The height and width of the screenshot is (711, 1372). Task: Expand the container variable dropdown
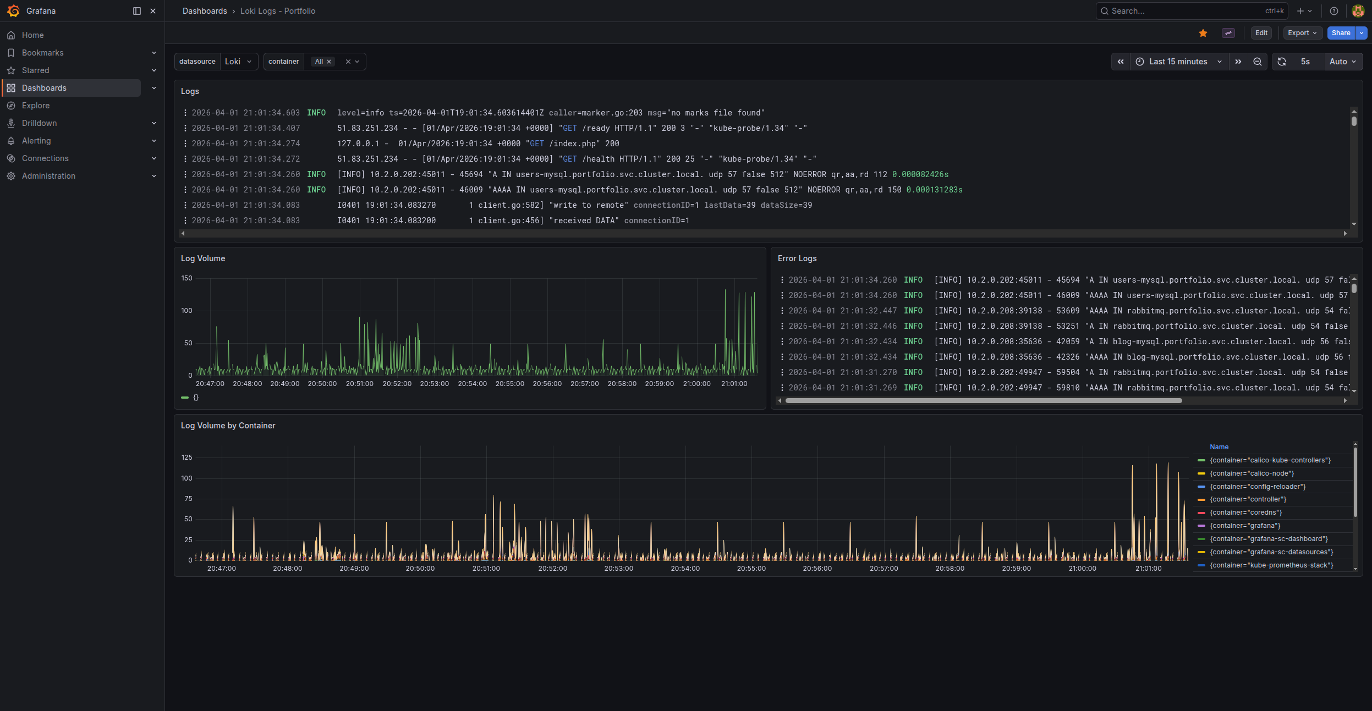[x=356, y=61]
